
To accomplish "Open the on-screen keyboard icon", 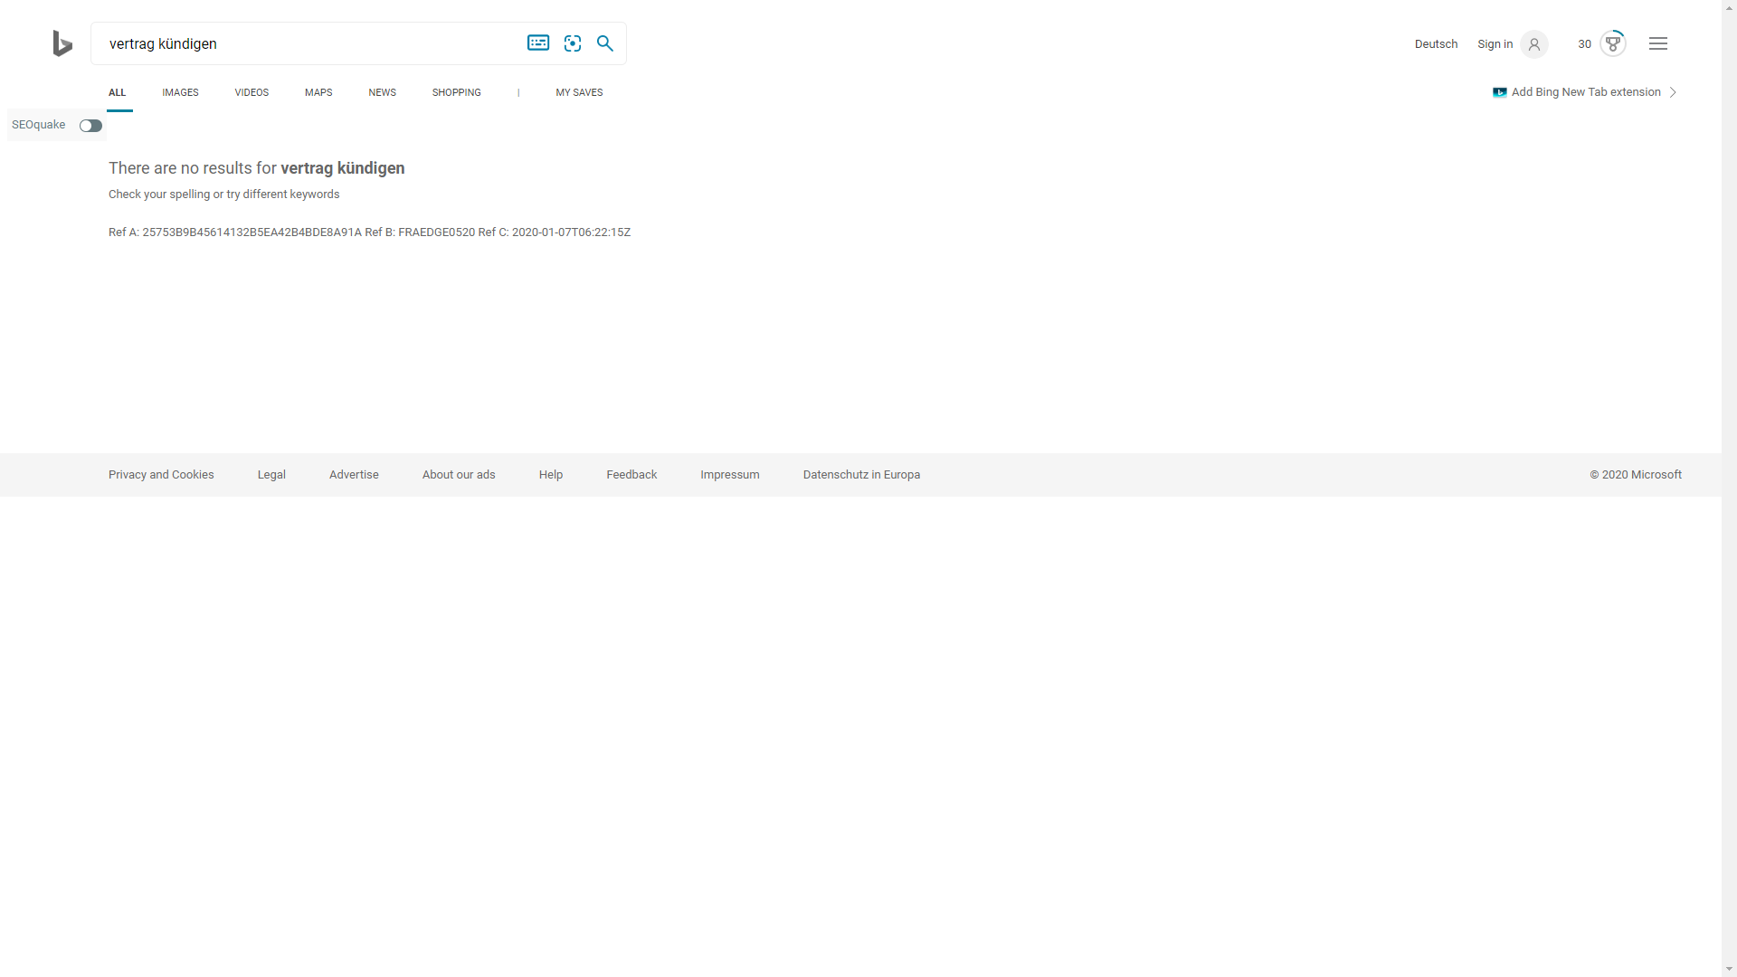I will [538, 43].
